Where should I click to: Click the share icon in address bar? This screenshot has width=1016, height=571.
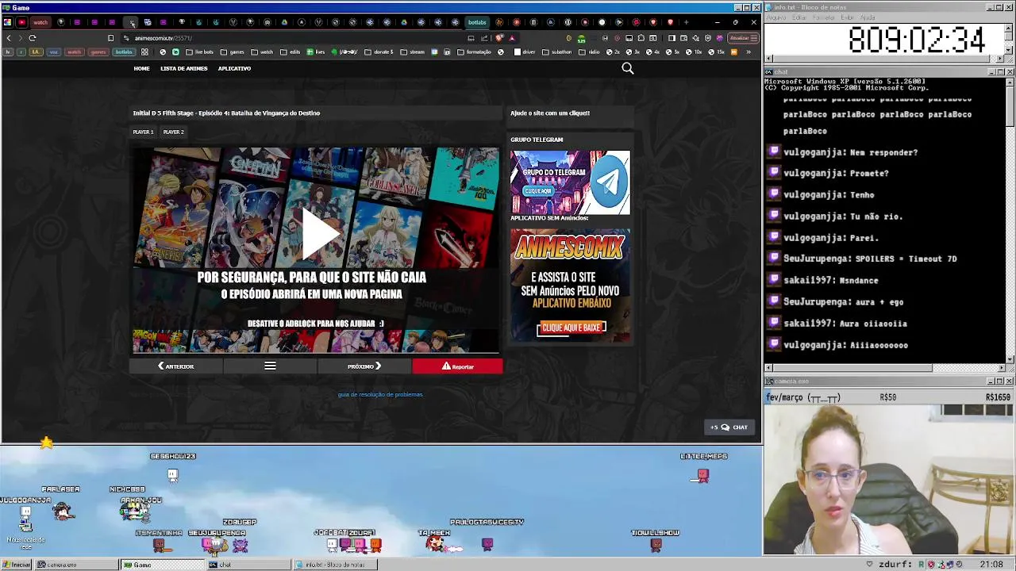[x=484, y=38]
